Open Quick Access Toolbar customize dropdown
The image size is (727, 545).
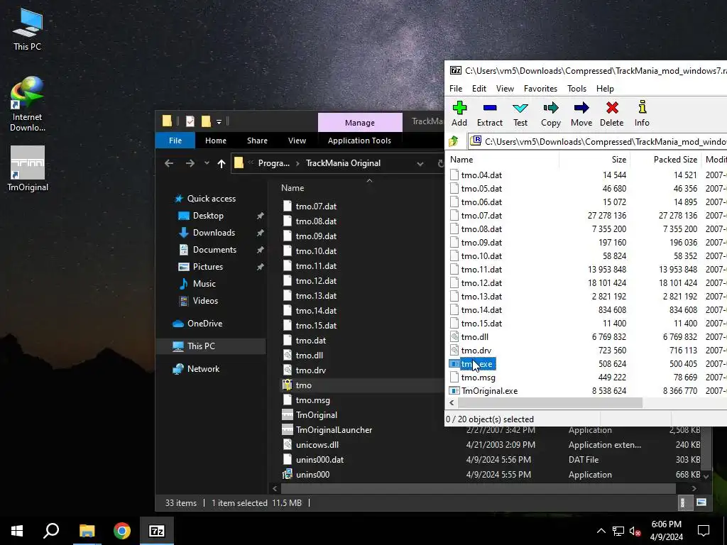(x=219, y=122)
